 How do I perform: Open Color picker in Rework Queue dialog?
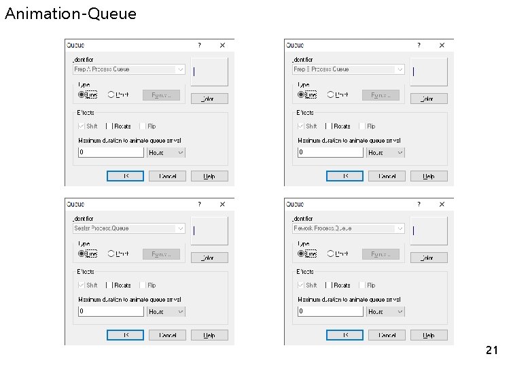[x=429, y=258]
